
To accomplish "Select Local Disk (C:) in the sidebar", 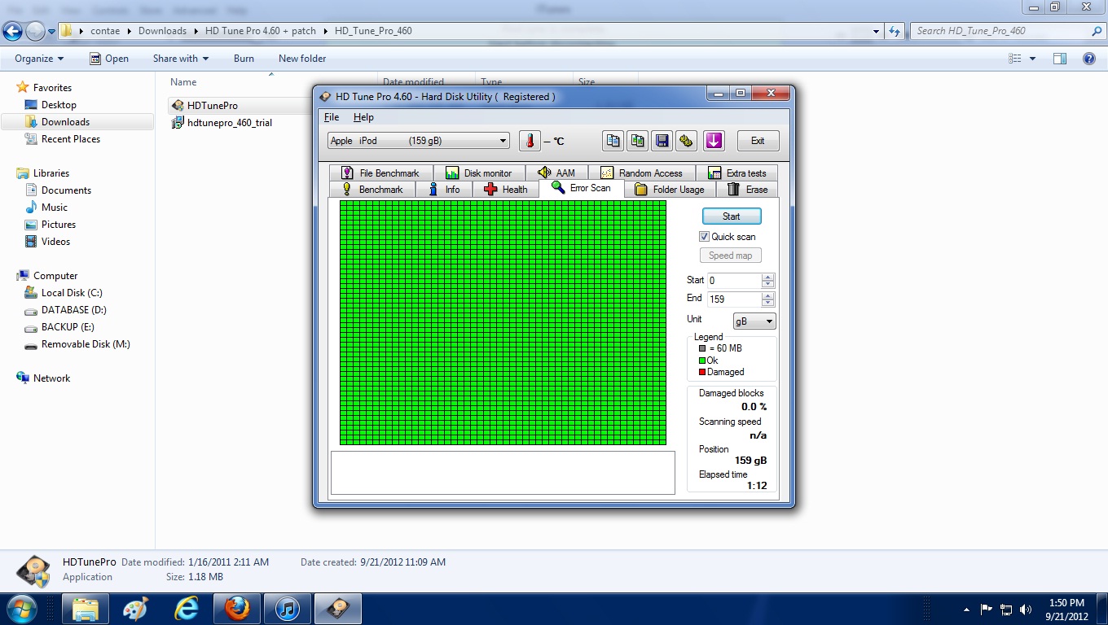I will pyautogui.click(x=72, y=293).
